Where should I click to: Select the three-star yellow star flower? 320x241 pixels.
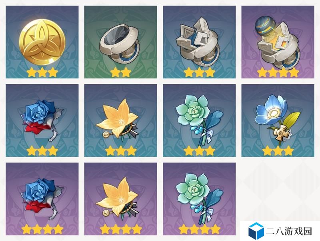(x=121, y=121)
